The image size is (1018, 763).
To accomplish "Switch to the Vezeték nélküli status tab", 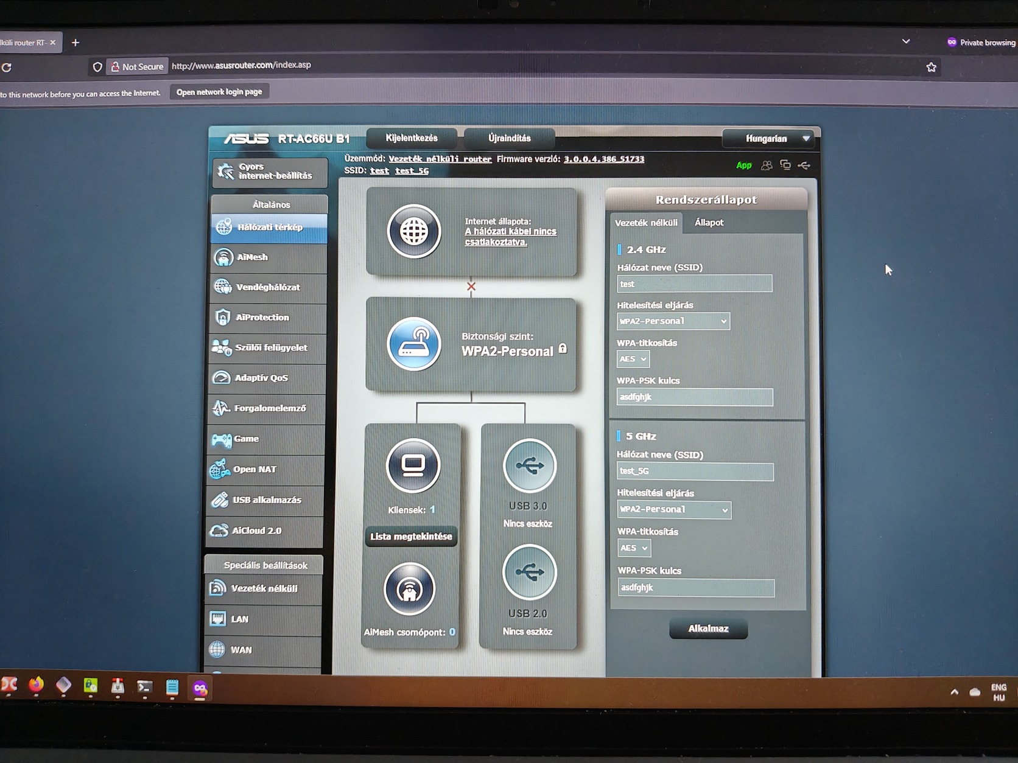I will (646, 223).
